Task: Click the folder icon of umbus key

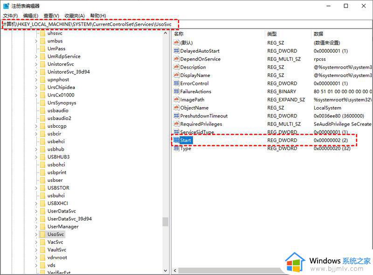Action: point(42,41)
